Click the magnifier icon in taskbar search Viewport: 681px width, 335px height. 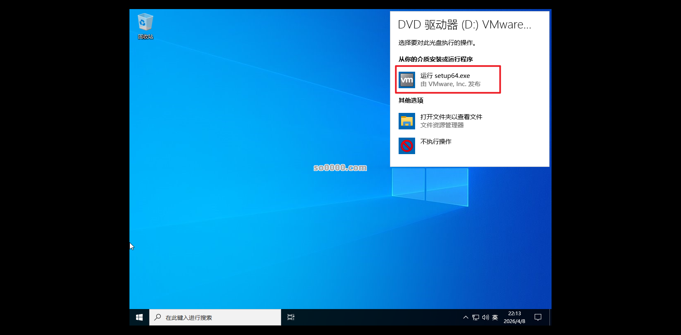pyautogui.click(x=157, y=317)
